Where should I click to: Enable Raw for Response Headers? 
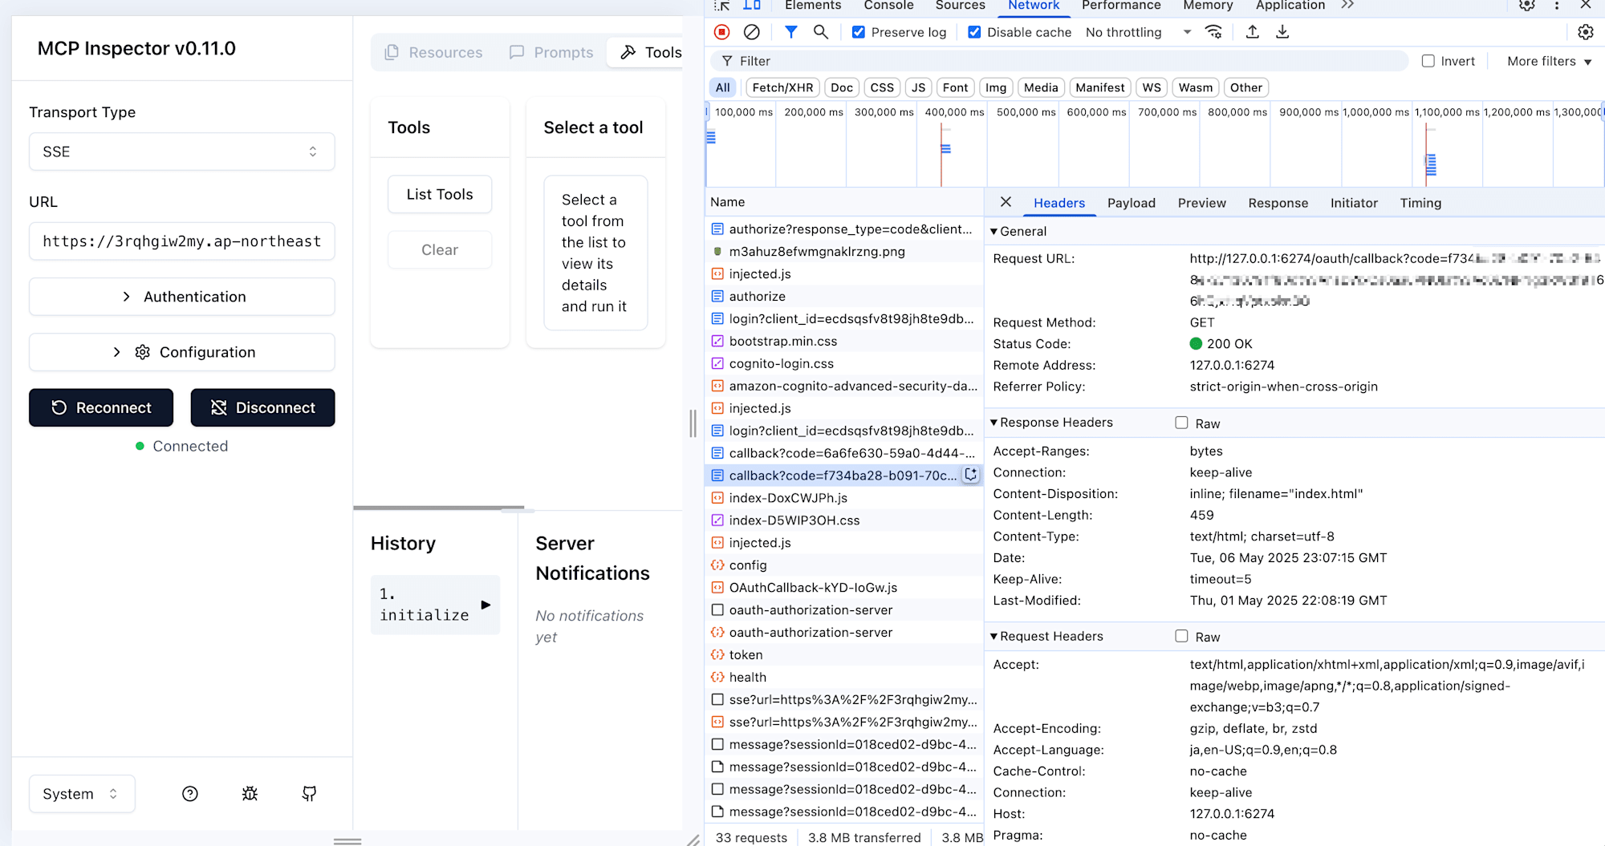[x=1181, y=423]
